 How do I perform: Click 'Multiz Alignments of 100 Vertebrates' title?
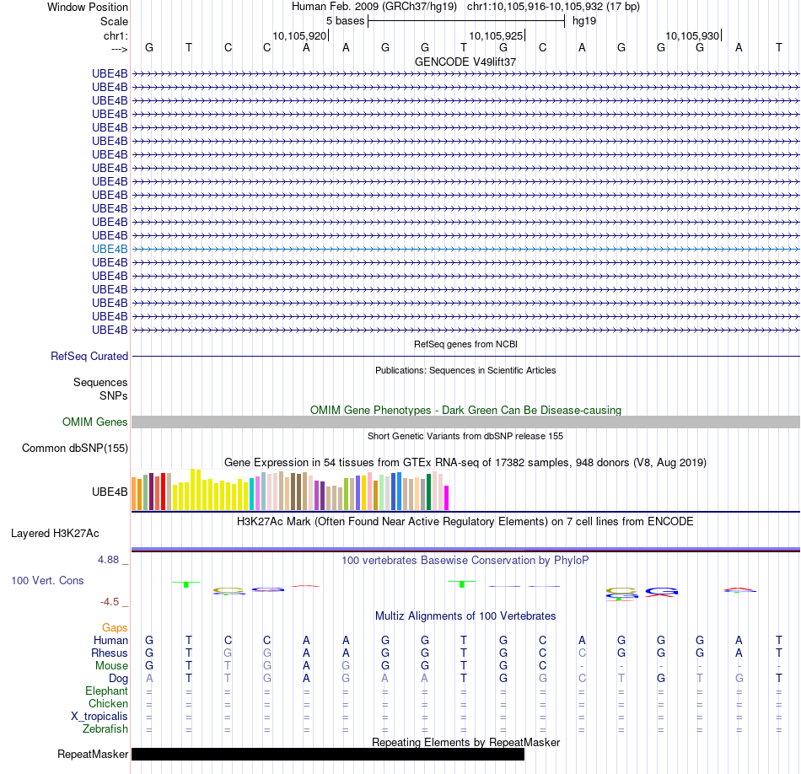[x=465, y=616]
